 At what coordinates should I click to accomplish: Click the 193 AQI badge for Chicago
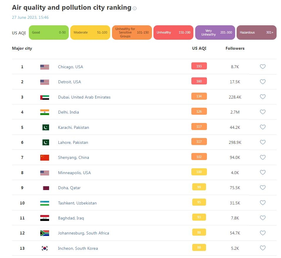(x=199, y=66)
